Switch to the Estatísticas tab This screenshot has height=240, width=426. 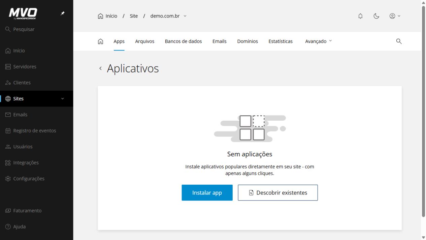point(281,41)
